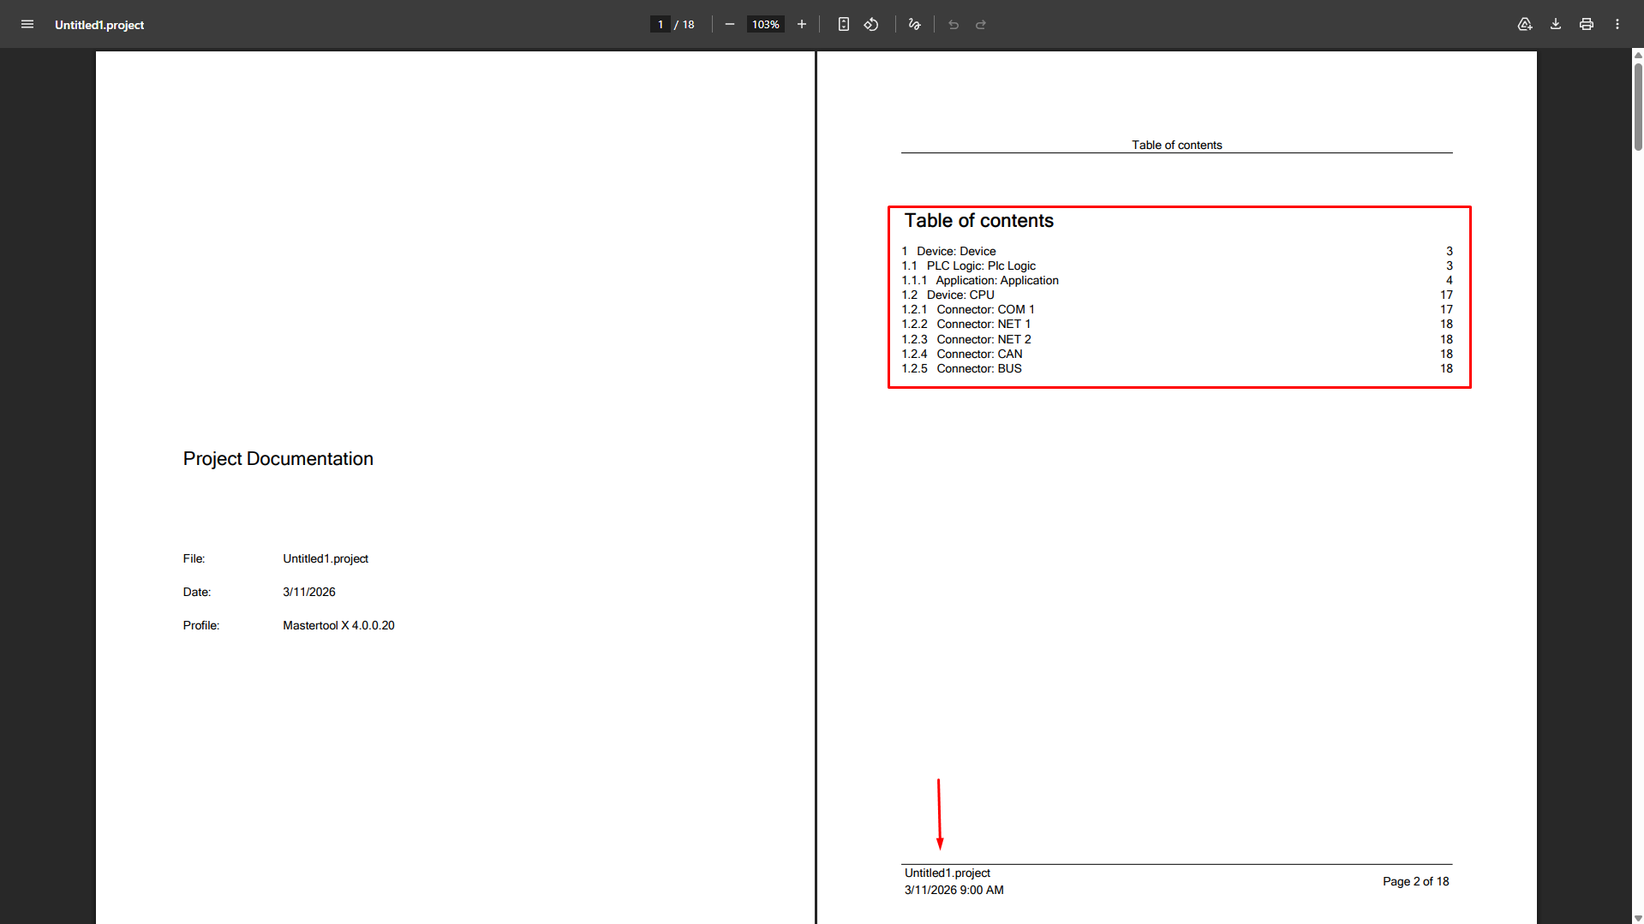Save the PDF to Google Drive
The height and width of the screenshot is (924, 1644).
point(1525,24)
